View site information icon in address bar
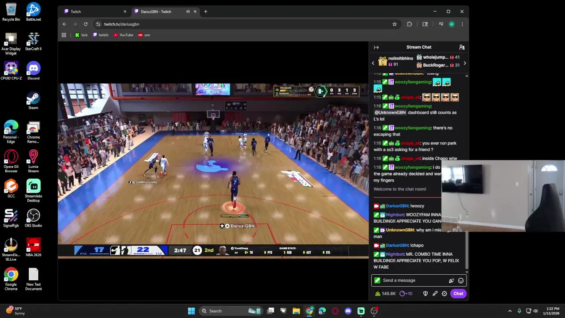565x318 pixels. point(98,24)
